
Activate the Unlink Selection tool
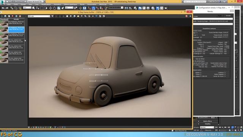[x=16, y=8]
